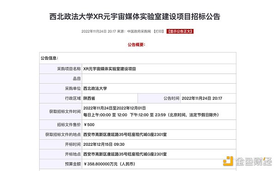277x171 pixels.
Task: Click the address value in 开标地点 row
Action: pos(125,154)
